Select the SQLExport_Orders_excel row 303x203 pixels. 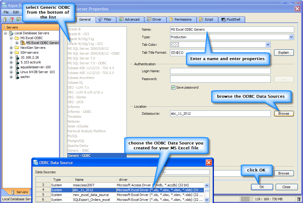coord(120,200)
